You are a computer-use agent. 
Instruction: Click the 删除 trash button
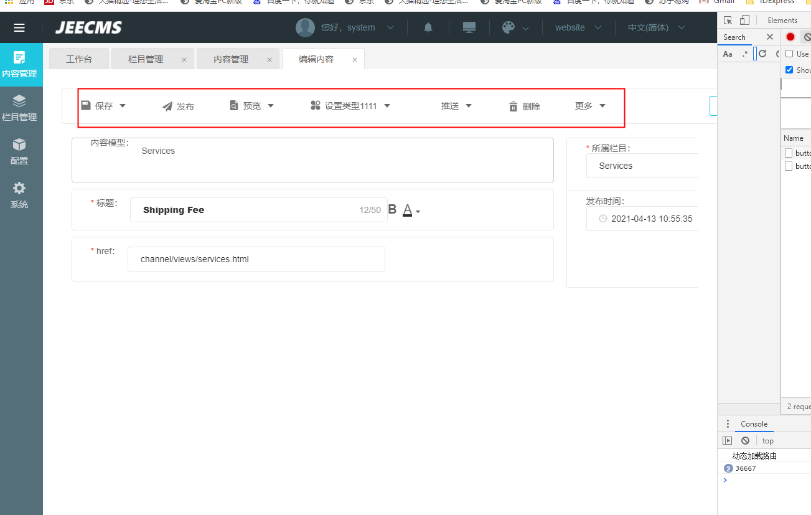click(524, 106)
